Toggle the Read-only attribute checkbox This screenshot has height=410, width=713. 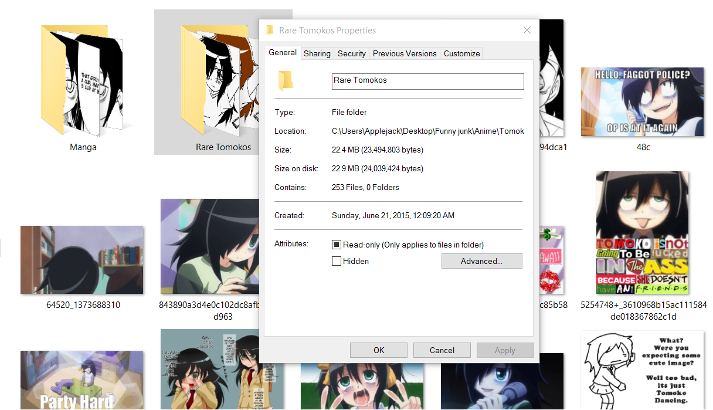pos(337,245)
